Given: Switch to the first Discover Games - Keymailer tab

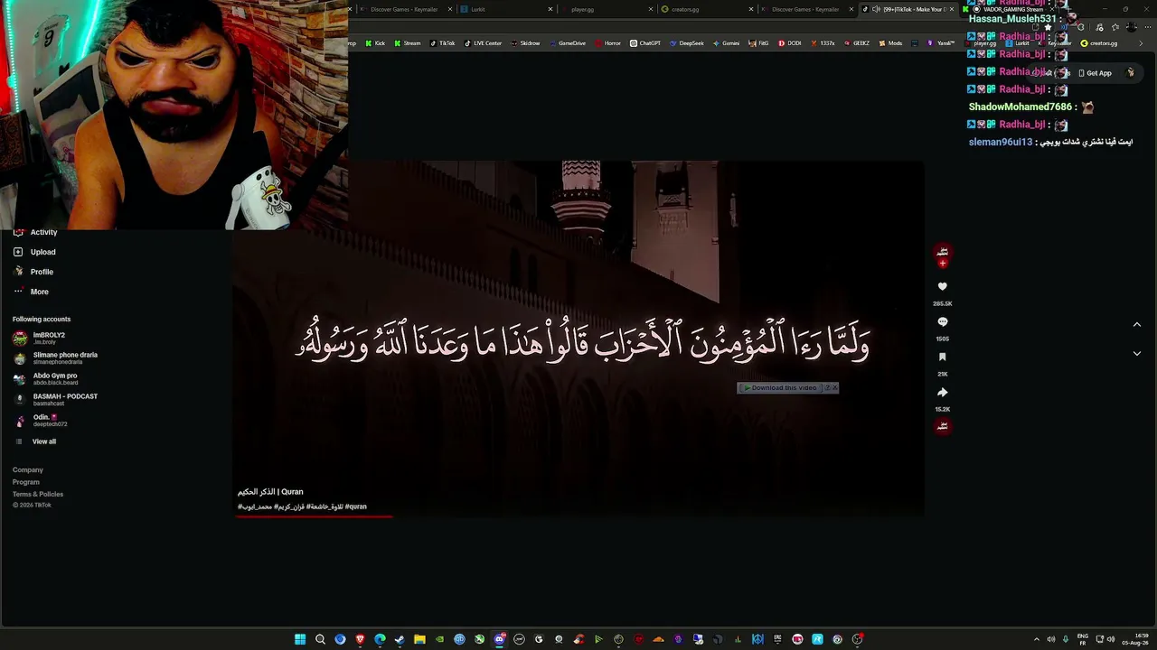Looking at the screenshot, I should [x=406, y=9].
